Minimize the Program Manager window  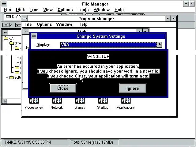coord(168,19)
